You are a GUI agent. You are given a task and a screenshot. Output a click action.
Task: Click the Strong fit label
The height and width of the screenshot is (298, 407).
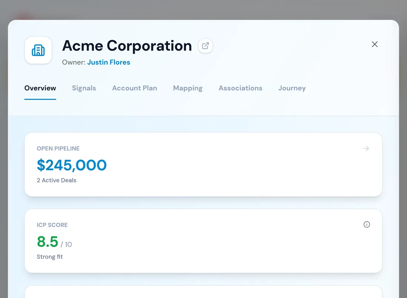pyautogui.click(x=50, y=257)
